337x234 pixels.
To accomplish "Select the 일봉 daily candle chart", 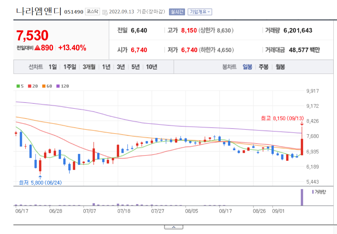I will click(x=247, y=67).
